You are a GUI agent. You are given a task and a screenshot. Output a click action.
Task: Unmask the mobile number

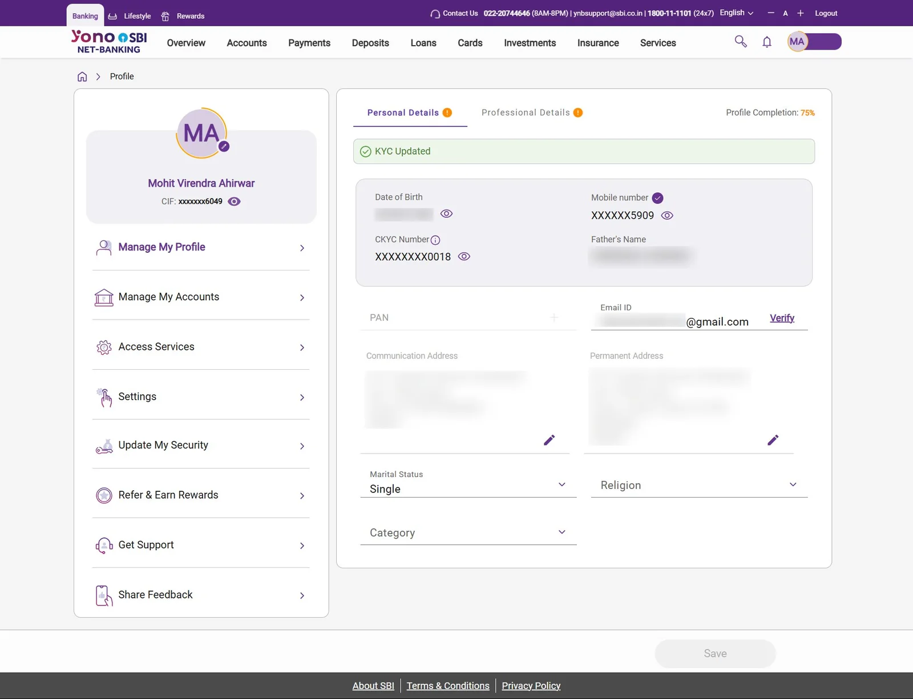667,216
